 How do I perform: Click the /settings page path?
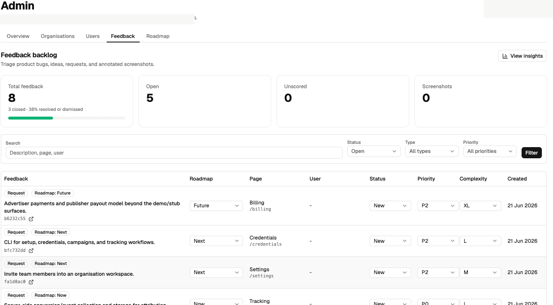262,276
